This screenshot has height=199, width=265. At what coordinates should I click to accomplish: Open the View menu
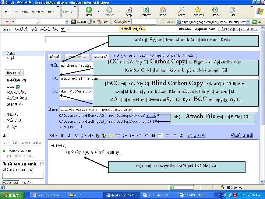click(x=25, y=12)
